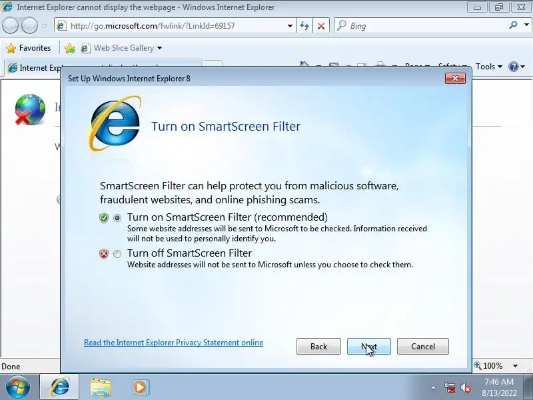
Task: Click the Refresh page icon
Action: pyautogui.click(x=304, y=26)
